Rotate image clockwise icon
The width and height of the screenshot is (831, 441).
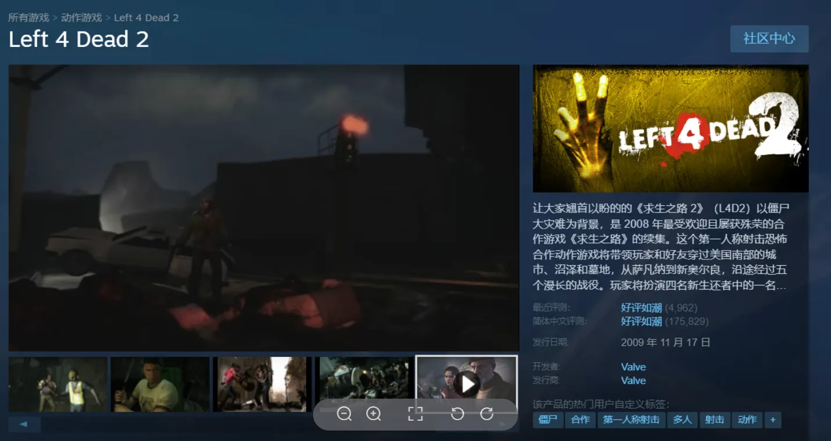click(487, 414)
